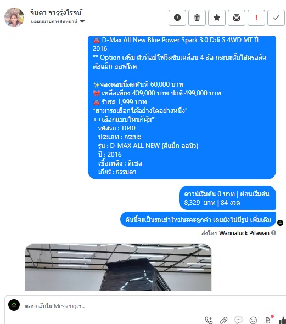The image size is (286, 324).
Task: Click the sender info help icon beside Wannaluck Pilawan
Action: 273,233
